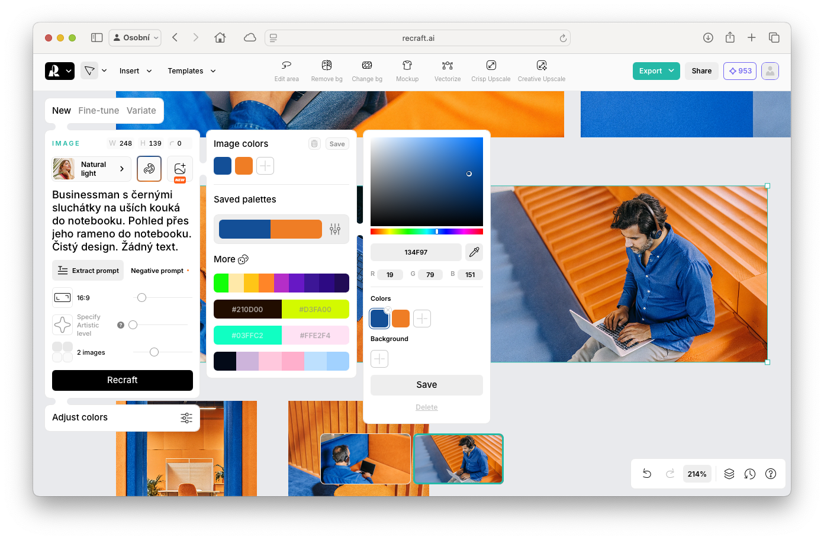Click the artistic level slider handle
This screenshot has height=540, width=824.
coord(133,325)
